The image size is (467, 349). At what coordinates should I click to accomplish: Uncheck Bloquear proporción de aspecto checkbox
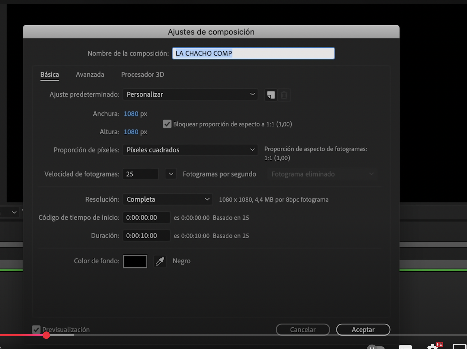(x=167, y=124)
